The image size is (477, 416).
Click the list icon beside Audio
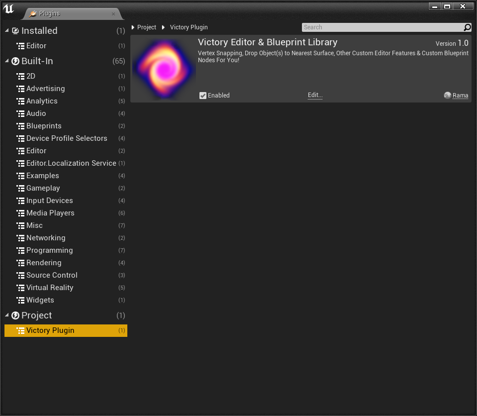20,114
